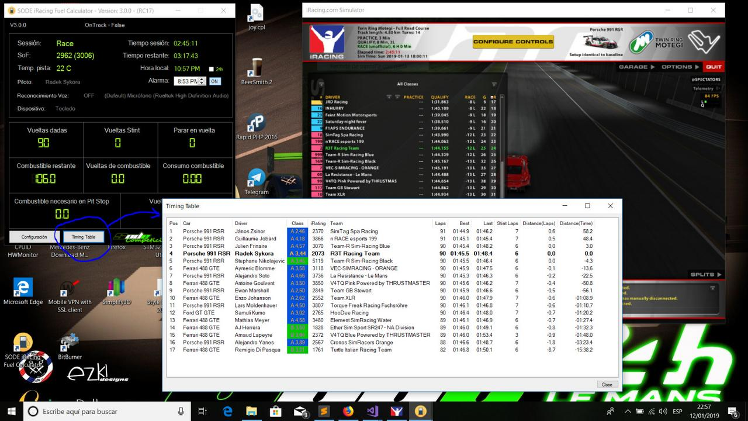The width and height of the screenshot is (748, 421).
Task: Open Task View on taskbar
Action: click(x=202, y=411)
